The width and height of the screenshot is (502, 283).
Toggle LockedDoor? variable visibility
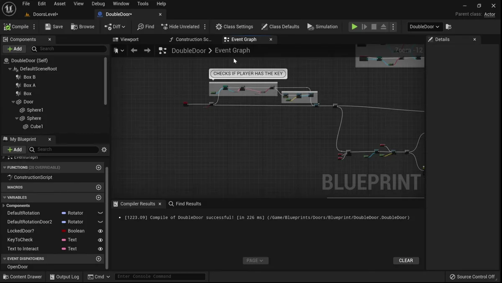[100, 231]
